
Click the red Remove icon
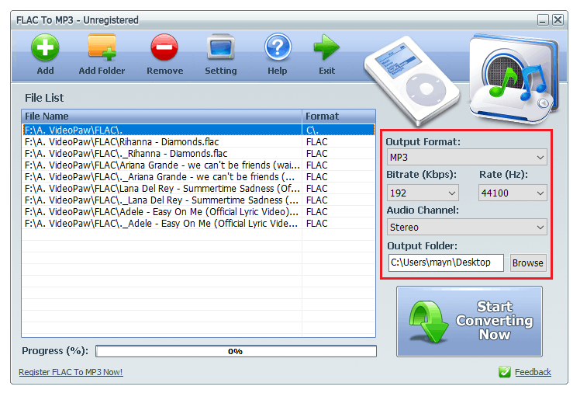pos(164,47)
